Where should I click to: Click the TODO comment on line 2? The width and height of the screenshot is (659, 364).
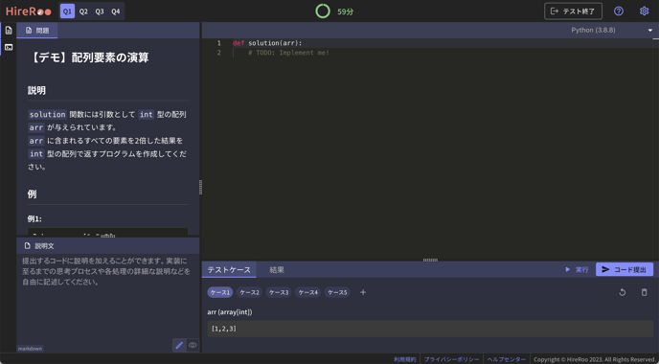[x=288, y=53]
